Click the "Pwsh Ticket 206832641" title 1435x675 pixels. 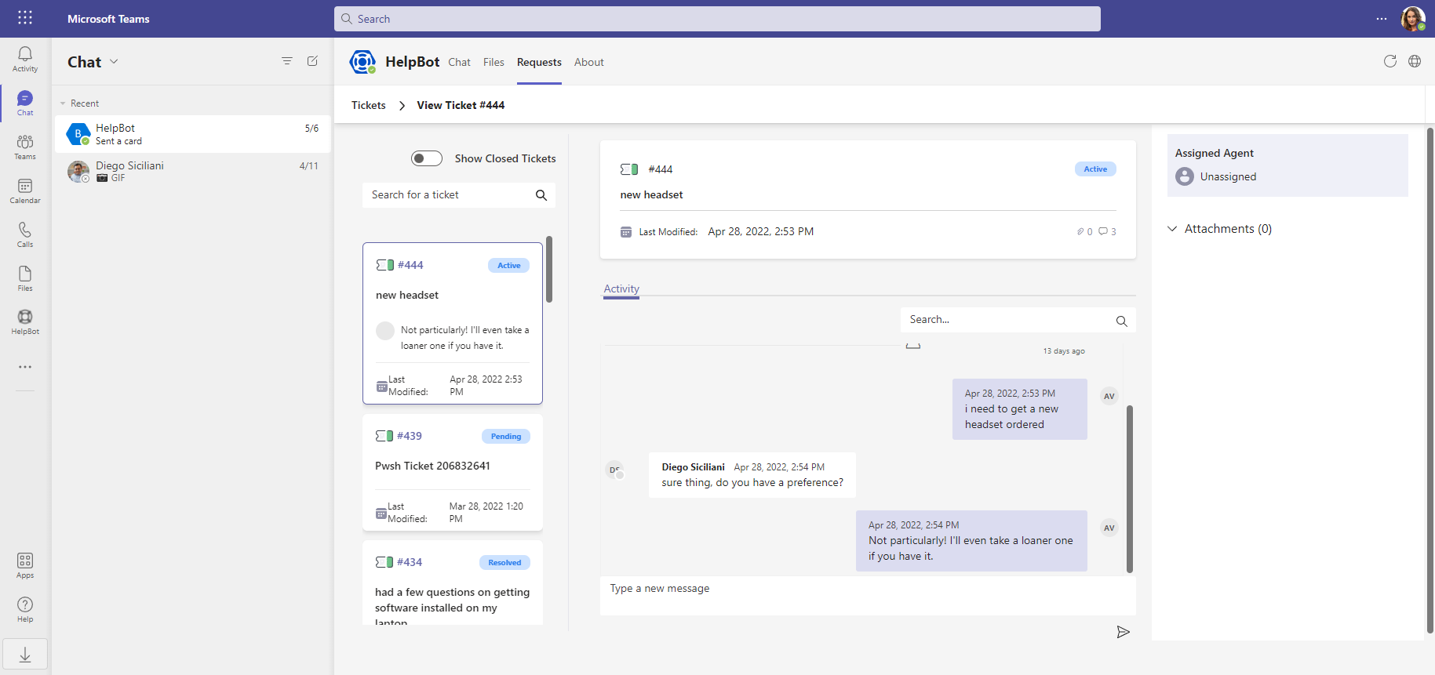coord(432,466)
